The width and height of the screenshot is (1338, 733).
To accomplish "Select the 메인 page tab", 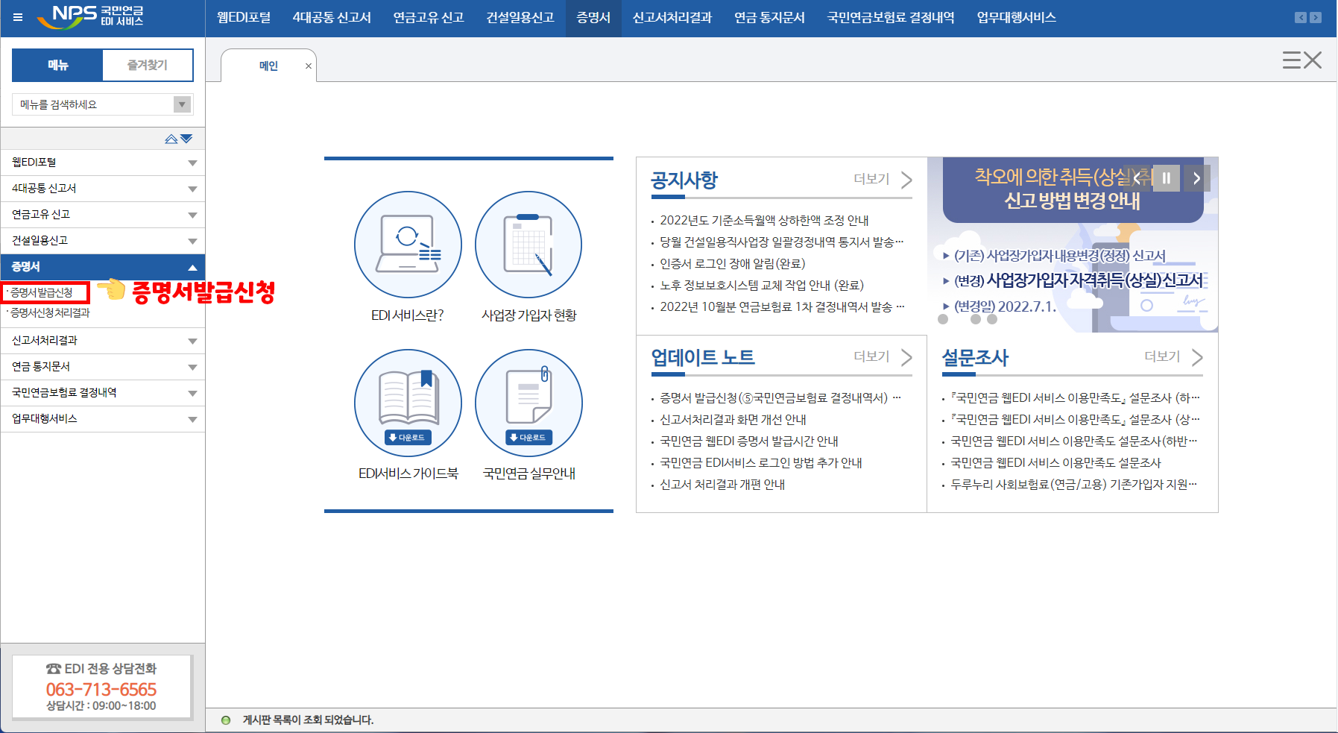I will tap(268, 66).
